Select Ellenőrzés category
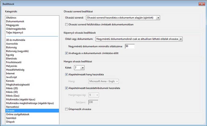The image size is (207, 126). (32, 58)
